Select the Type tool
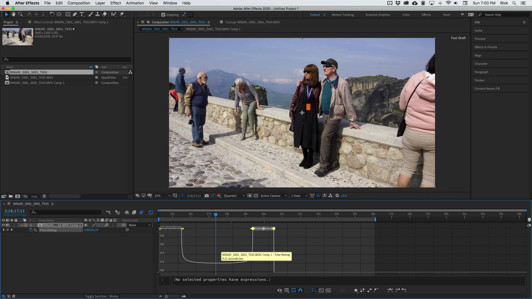This screenshot has width=532, height=299. (82, 14)
